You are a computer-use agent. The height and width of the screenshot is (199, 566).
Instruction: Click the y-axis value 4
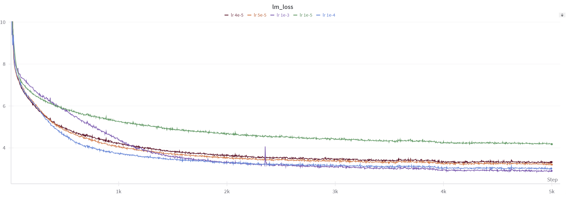[4, 148]
